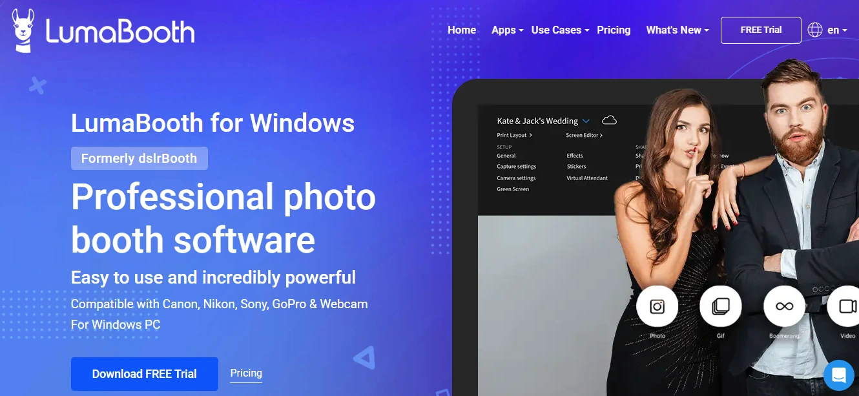This screenshot has width=859, height=396.
Task: Select Stickers option
Action: coord(576,167)
